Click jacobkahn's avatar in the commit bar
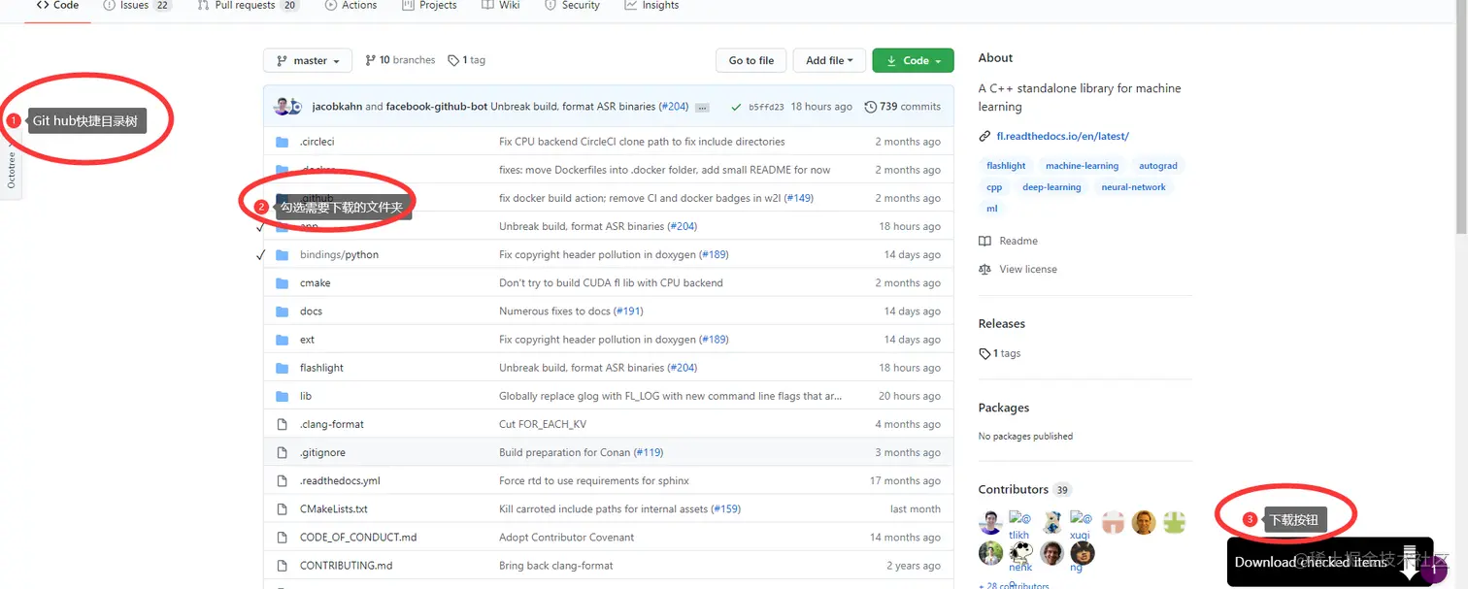1468x589 pixels. click(x=283, y=107)
